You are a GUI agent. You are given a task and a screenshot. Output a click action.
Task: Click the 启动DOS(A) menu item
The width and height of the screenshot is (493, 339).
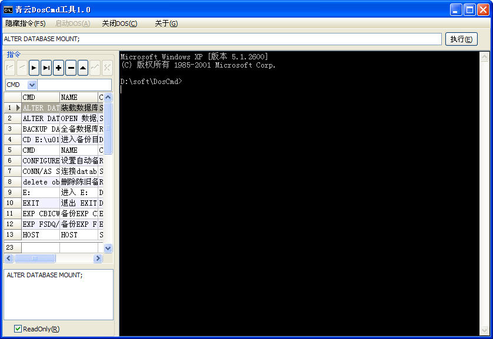72,24
